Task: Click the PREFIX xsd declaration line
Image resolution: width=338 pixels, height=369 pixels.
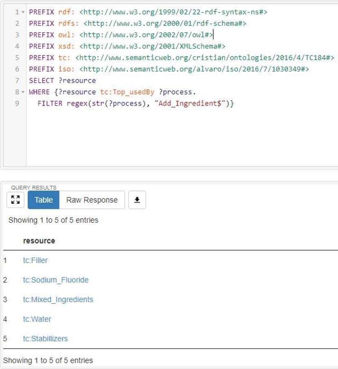Action: click(x=127, y=46)
